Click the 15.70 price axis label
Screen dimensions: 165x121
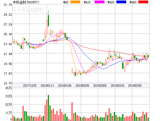coord(8,83)
